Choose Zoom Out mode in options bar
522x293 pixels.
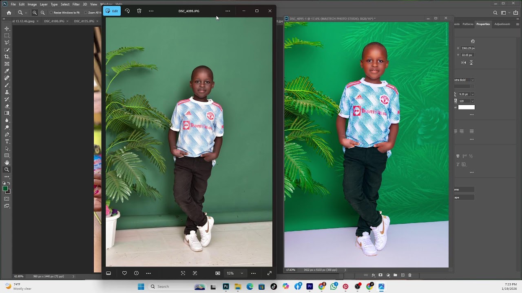(42, 13)
